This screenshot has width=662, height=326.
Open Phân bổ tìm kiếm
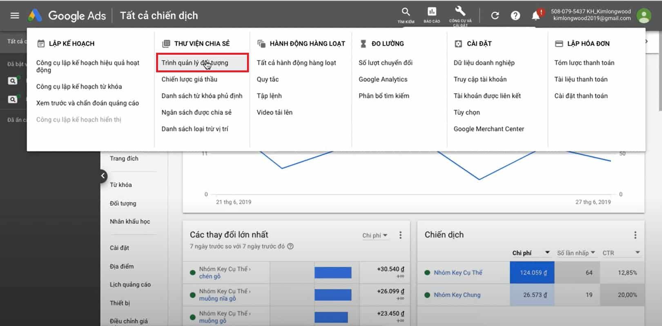tap(384, 96)
